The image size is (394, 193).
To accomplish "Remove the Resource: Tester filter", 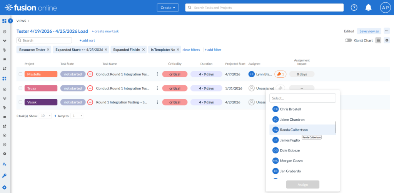I will click(48, 50).
